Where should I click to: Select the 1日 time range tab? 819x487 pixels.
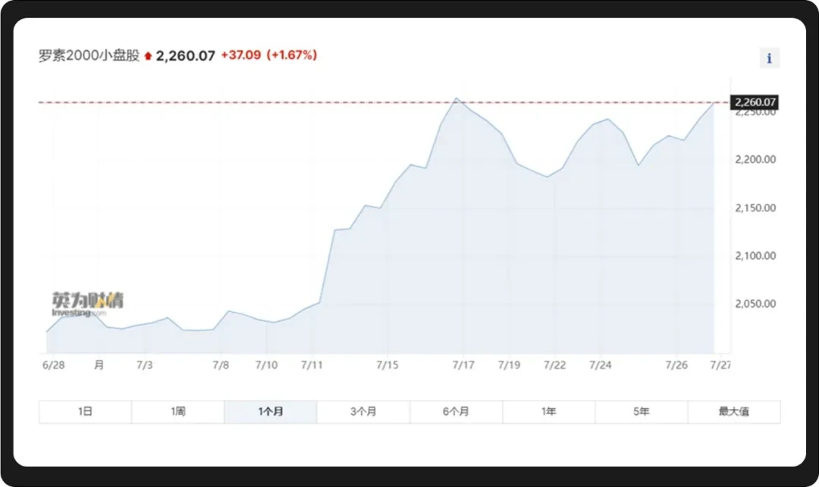(x=85, y=412)
